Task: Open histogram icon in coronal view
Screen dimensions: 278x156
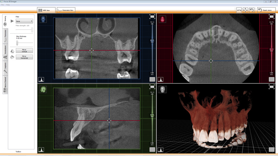Action: 41,79
